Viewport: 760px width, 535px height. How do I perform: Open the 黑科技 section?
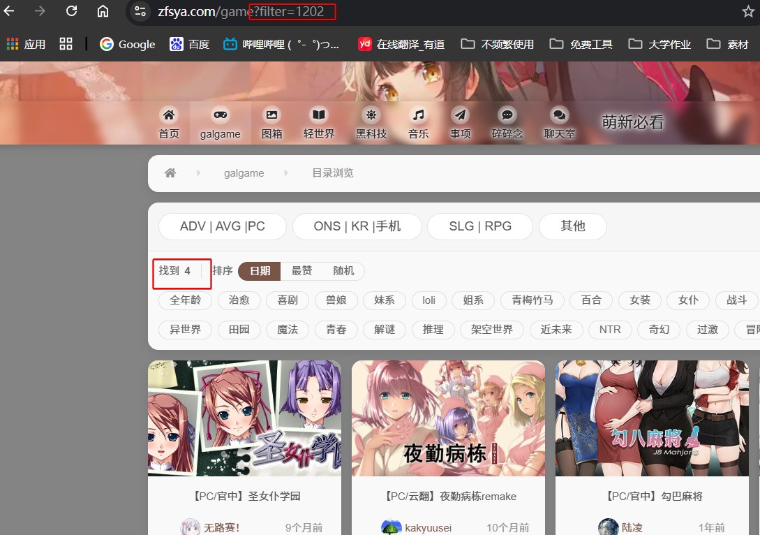pos(371,123)
